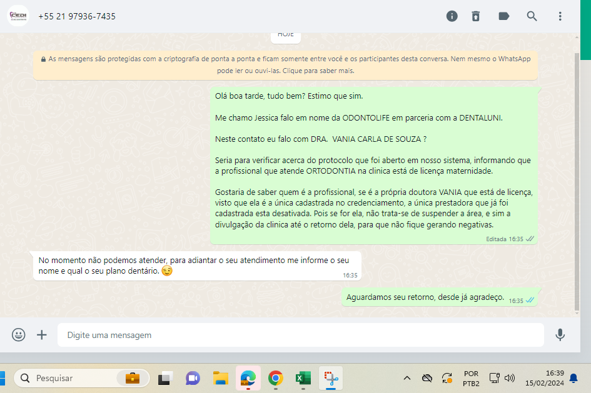Screen dimensions: 591x393
Task: Switch to Google Chrome on taskbar
Action: click(x=276, y=378)
